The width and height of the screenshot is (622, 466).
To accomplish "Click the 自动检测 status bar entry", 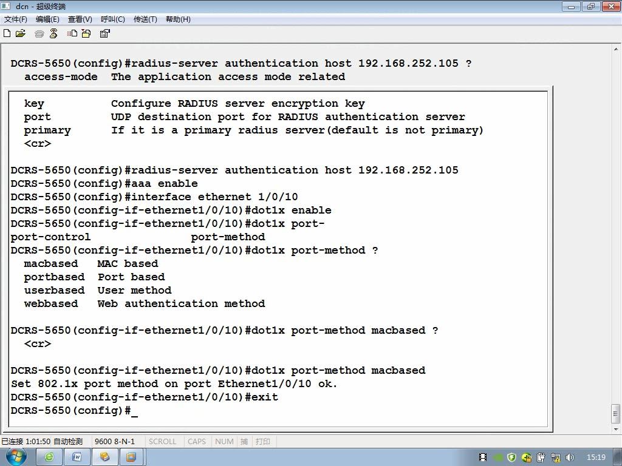I will (x=68, y=442).
